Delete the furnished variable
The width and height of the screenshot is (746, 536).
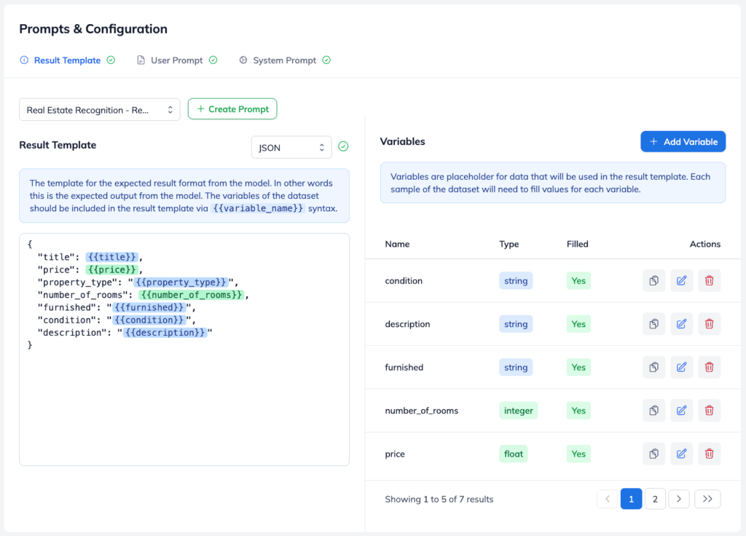[x=709, y=367]
